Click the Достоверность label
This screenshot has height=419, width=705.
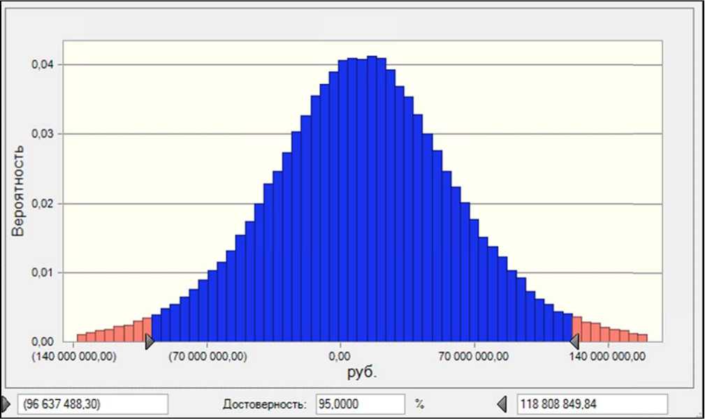(x=264, y=404)
